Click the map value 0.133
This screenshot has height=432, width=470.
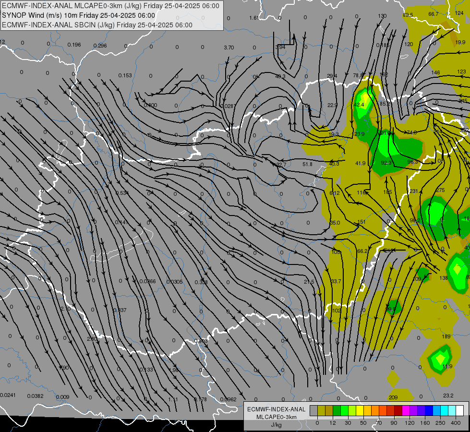(x=146, y=370)
